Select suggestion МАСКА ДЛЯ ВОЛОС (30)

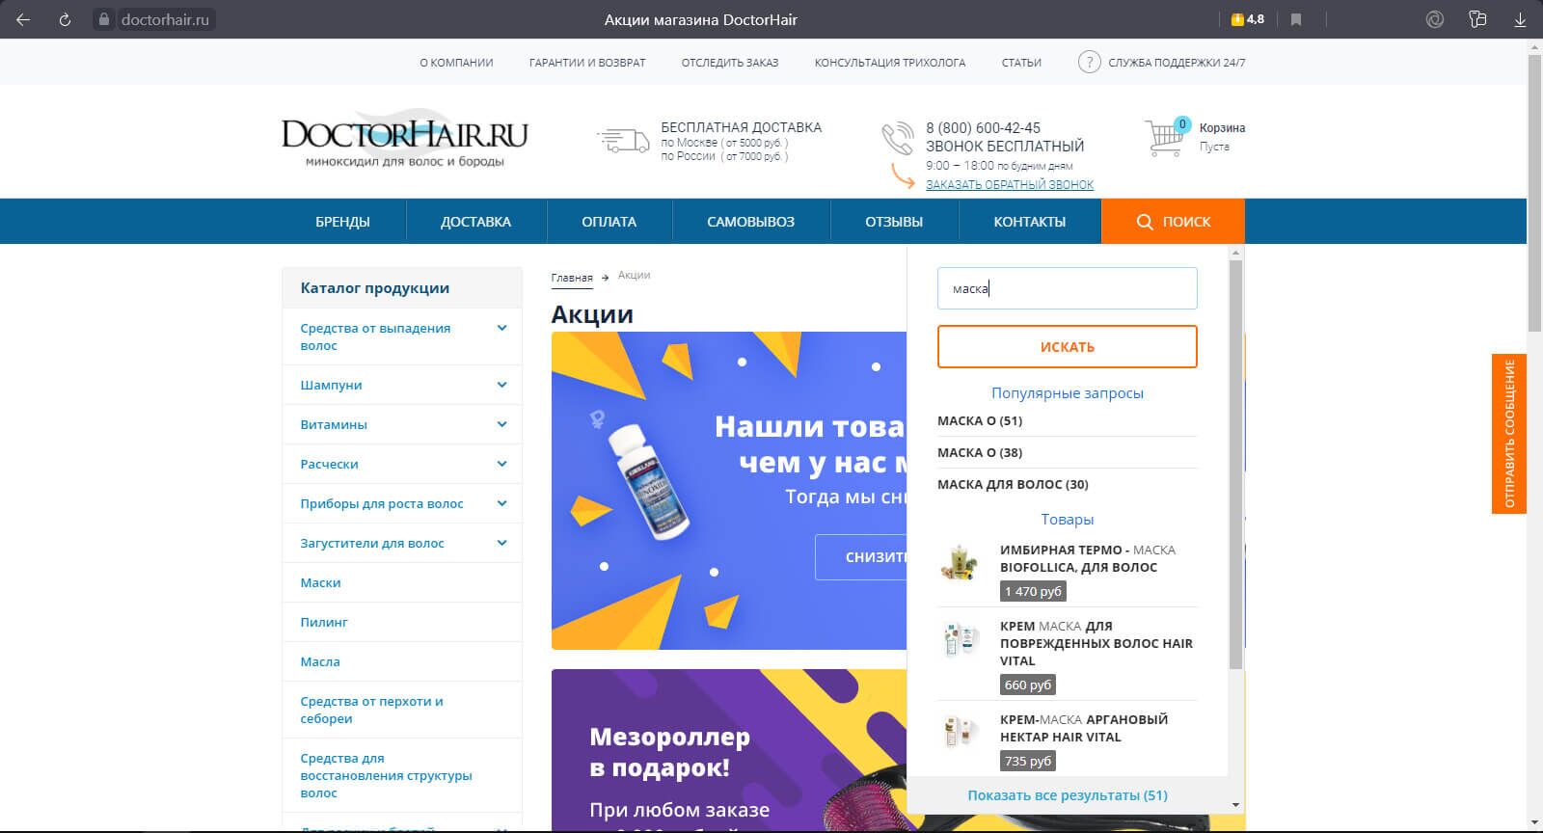coord(1013,484)
